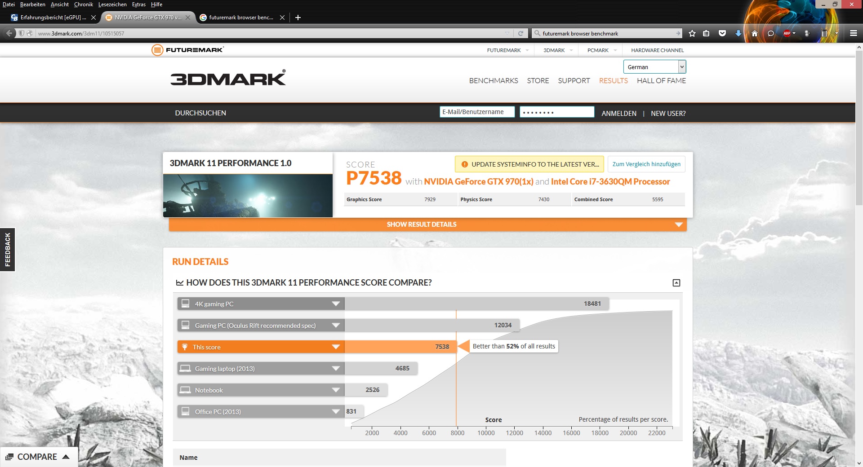Reload the current page

click(520, 33)
